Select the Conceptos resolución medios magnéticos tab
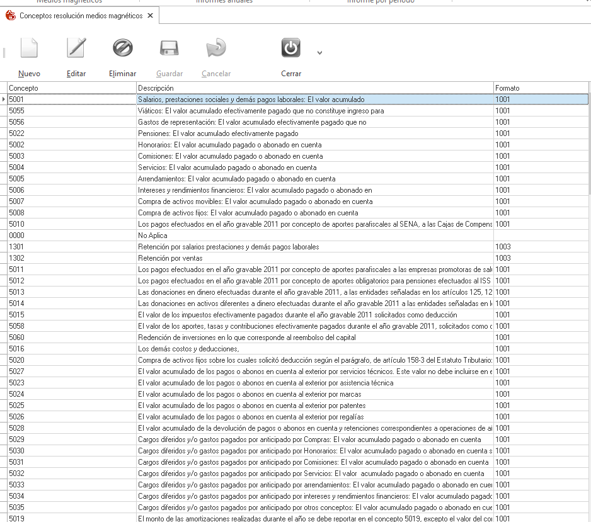This screenshot has width=591, height=522. coord(81,16)
